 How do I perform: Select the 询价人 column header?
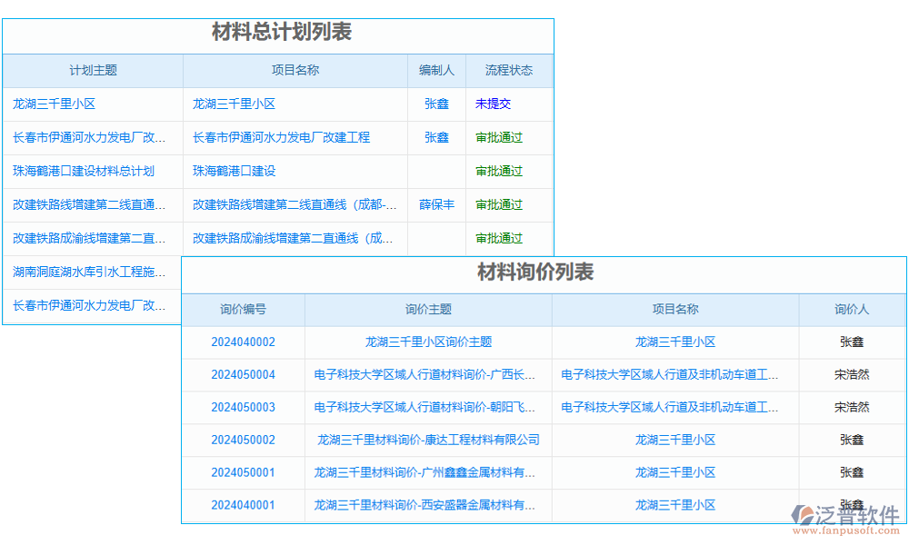[x=852, y=310]
